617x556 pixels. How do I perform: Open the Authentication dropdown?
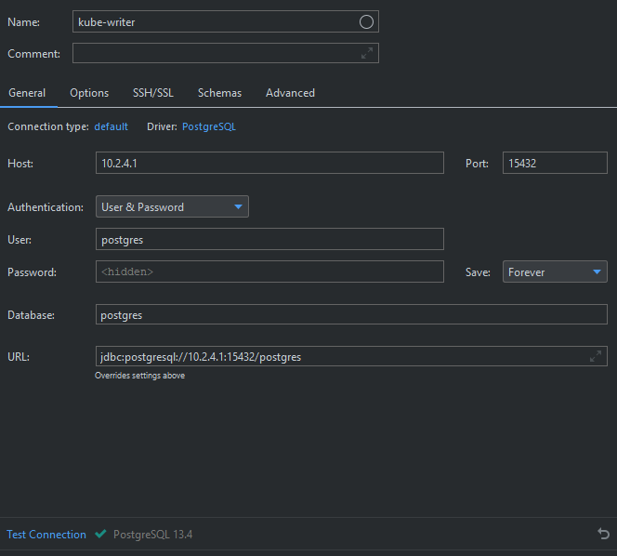(172, 206)
